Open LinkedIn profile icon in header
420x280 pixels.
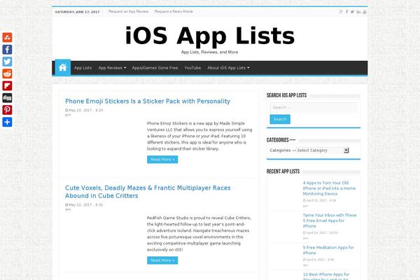coord(358,11)
